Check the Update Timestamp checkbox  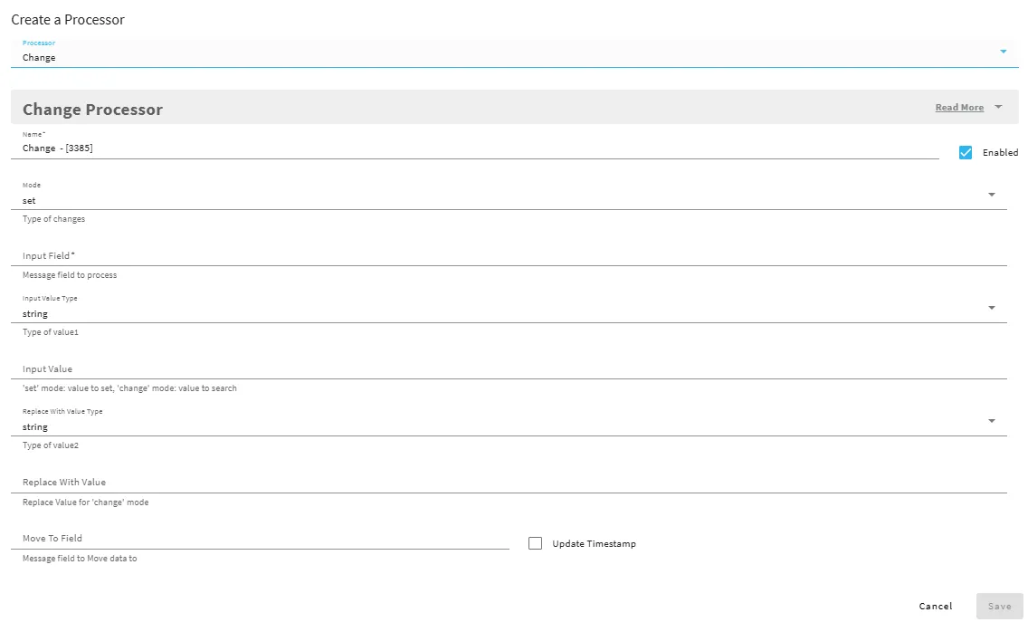(535, 543)
